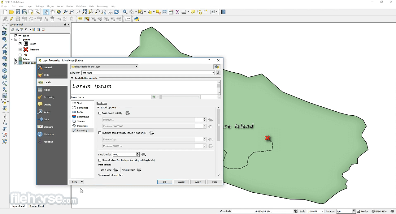Open the Processing menu

pos(102,6)
